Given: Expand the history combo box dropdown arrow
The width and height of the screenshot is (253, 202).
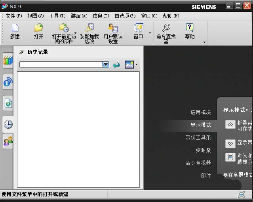Looking at the screenshot, I should point(106,65).
